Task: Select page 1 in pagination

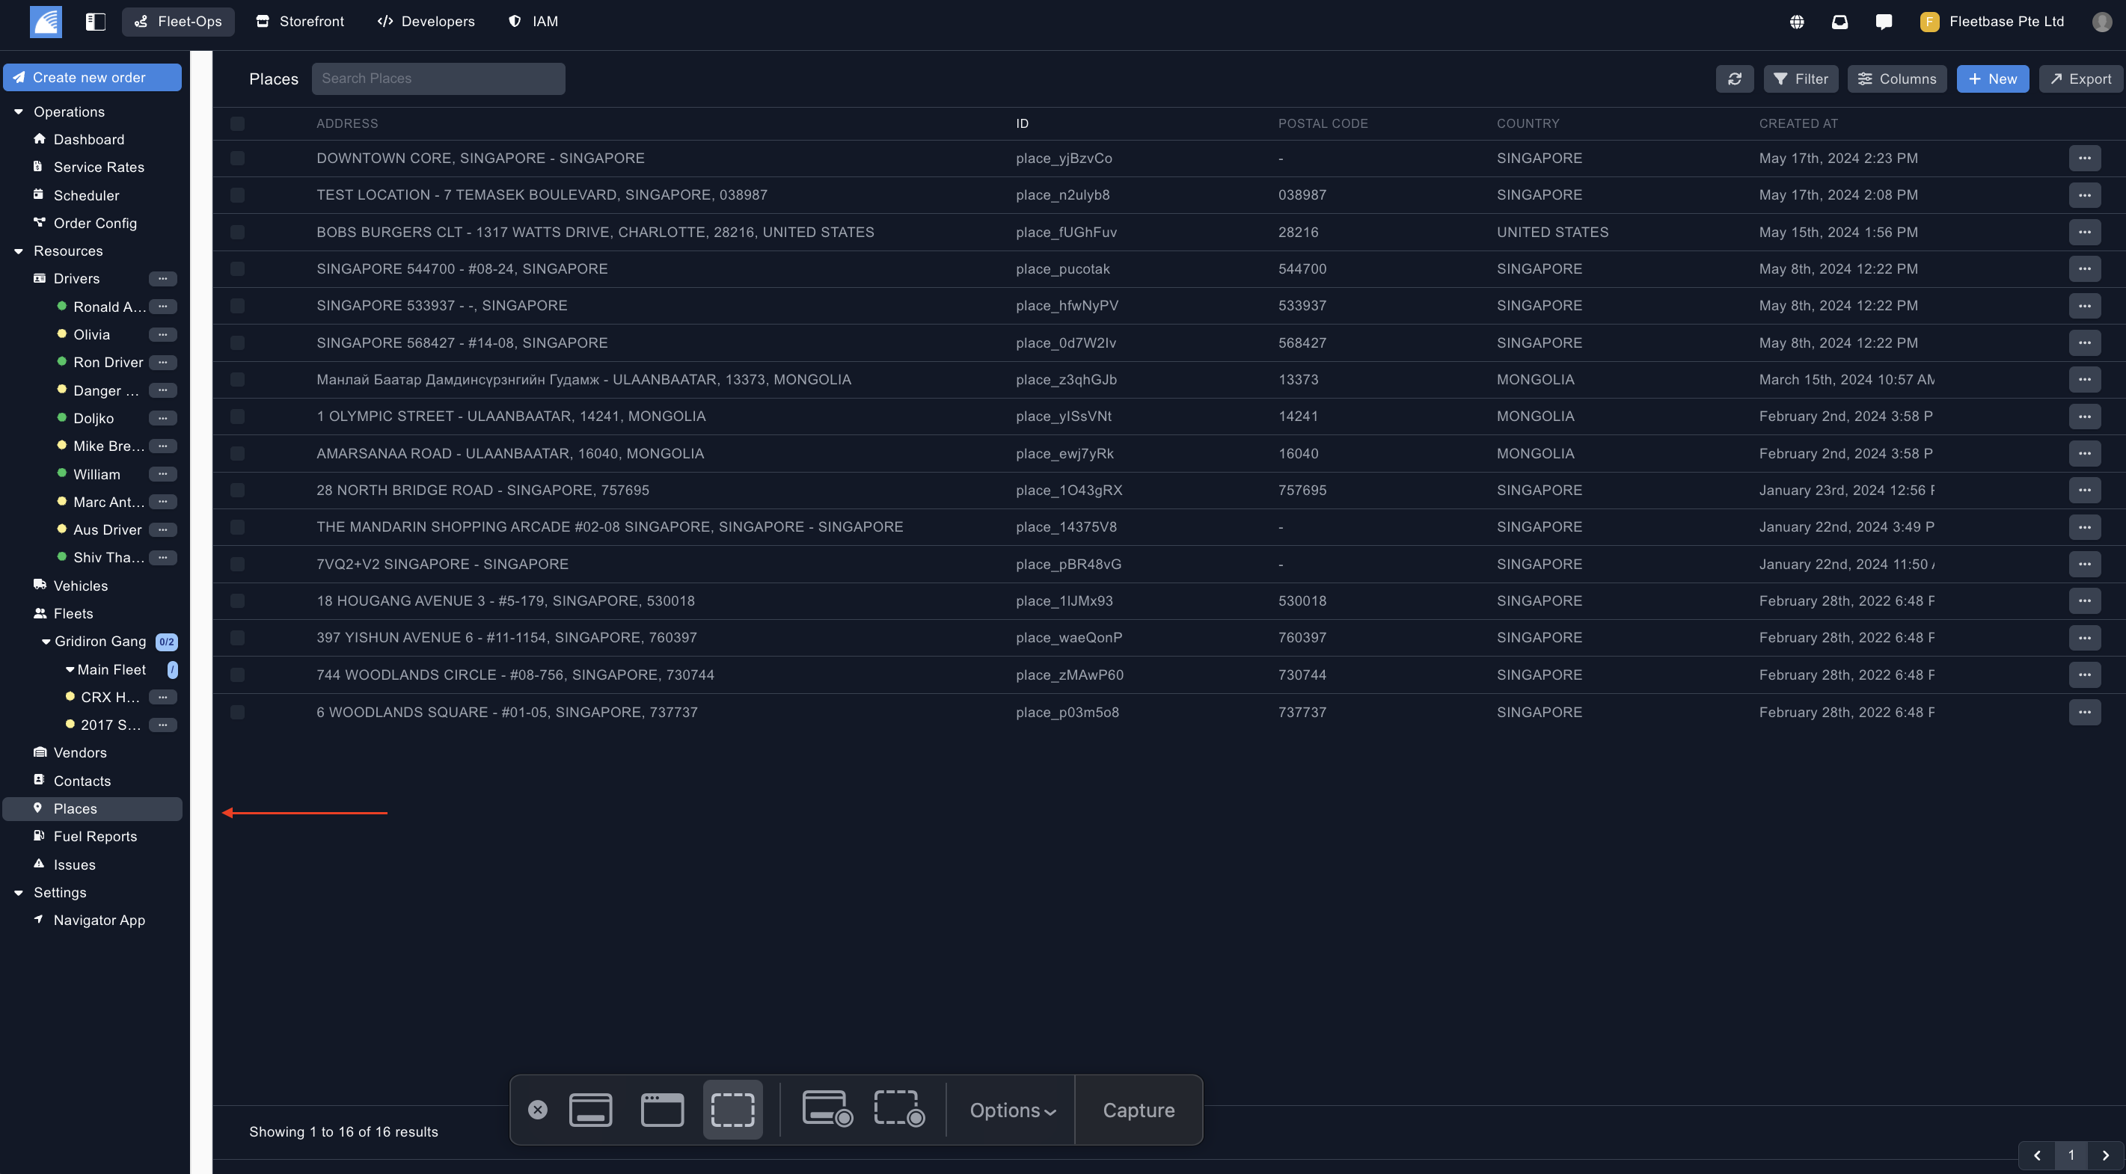Action: point(2071,1156)
